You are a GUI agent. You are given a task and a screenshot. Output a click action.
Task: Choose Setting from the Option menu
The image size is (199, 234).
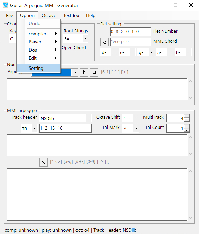pyautogui.click(x=39, y=68)
